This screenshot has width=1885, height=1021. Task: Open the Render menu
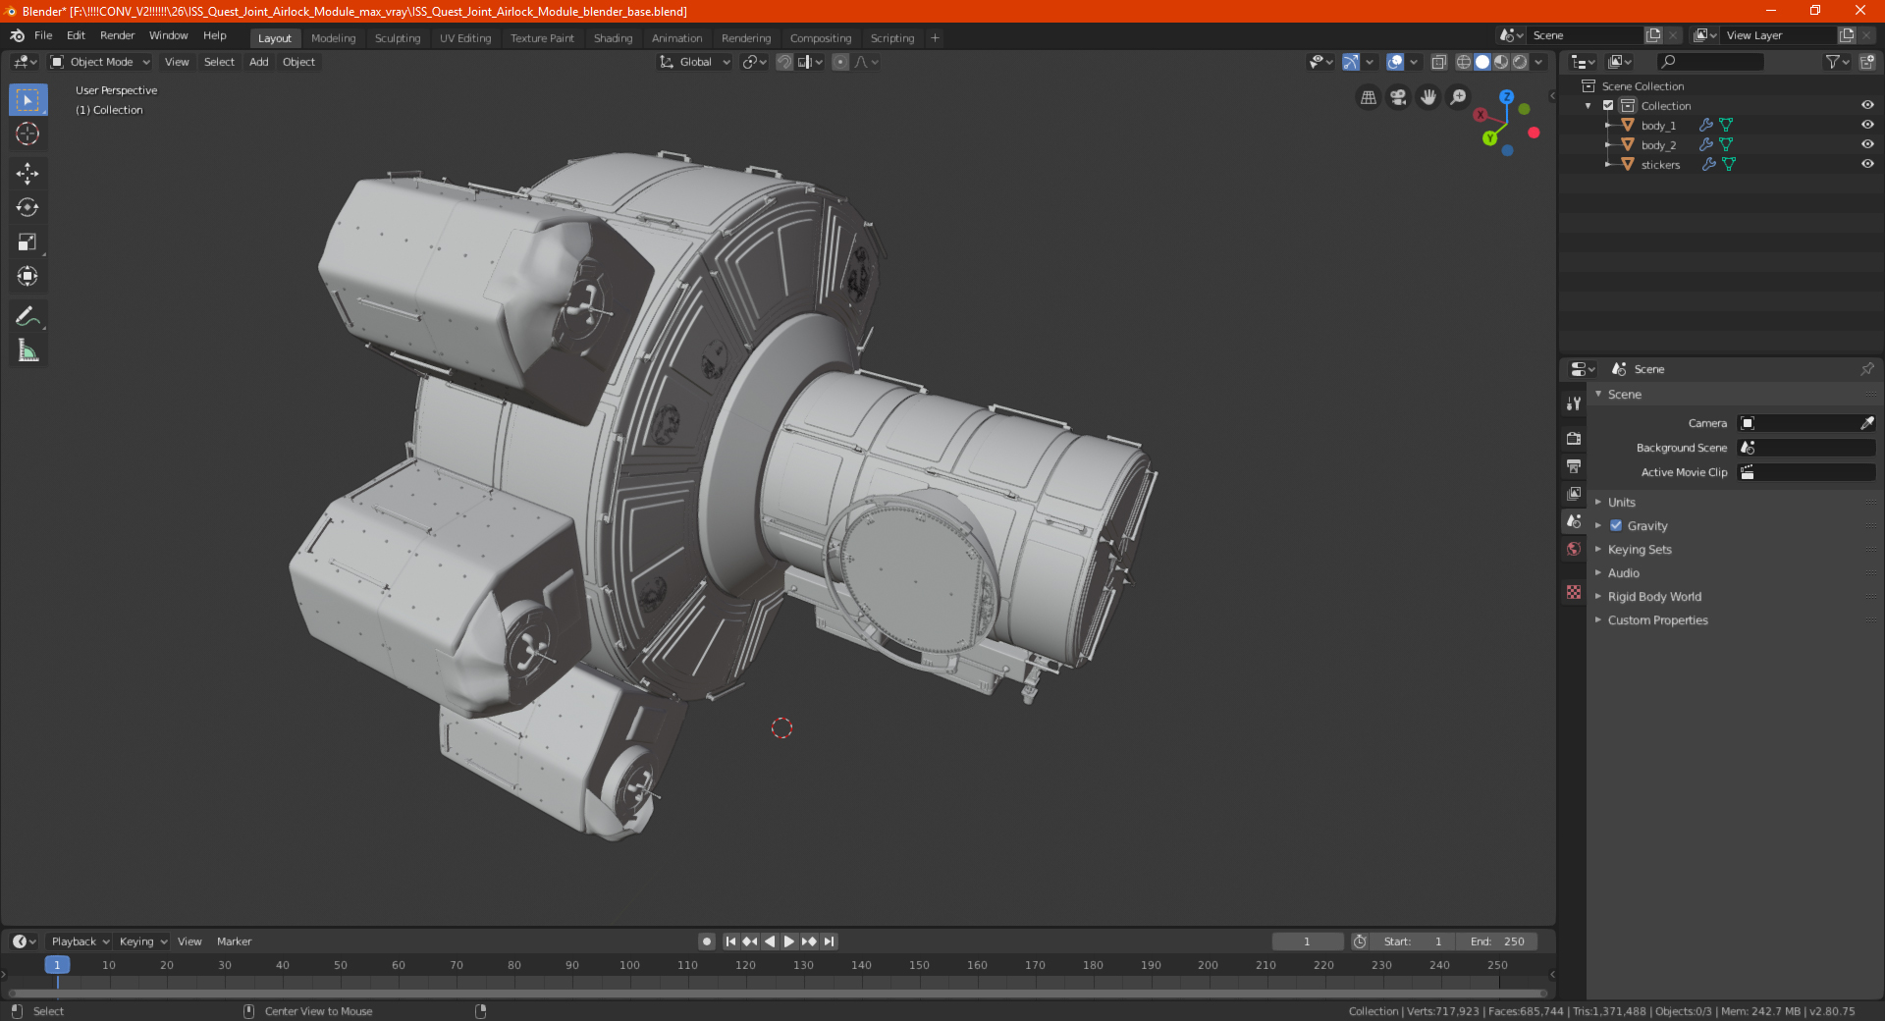point(117,35)
